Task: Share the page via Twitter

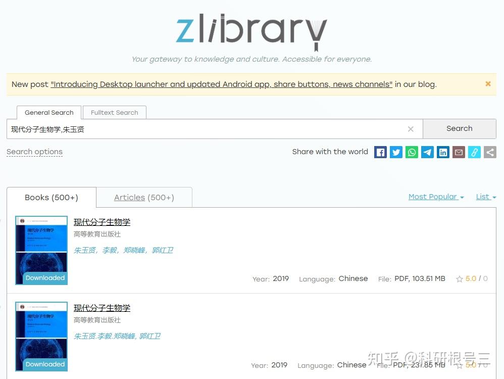Action: 396,152
